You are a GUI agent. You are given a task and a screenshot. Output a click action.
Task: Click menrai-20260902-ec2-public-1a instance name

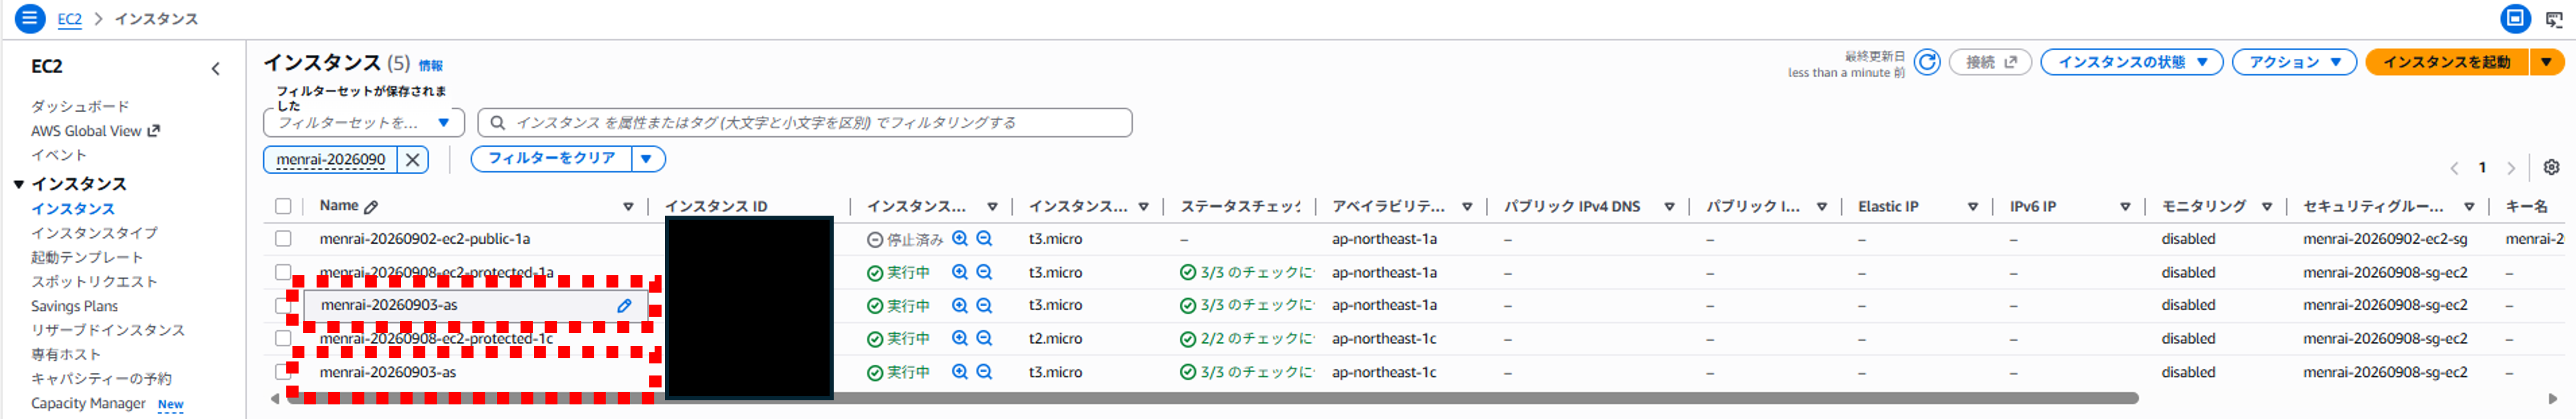pyautogui.click(x=425, y=238)
